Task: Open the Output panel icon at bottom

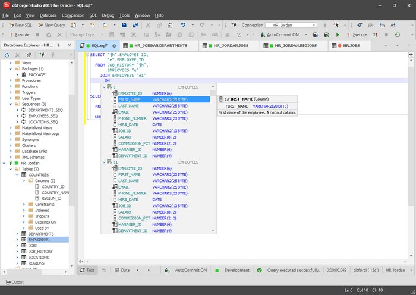Action: point(7,282)
